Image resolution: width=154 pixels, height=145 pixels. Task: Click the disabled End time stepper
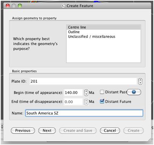pos(86,102)
